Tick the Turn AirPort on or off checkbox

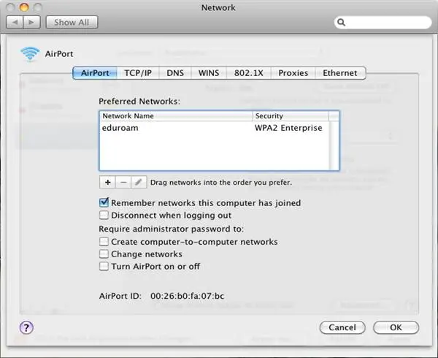(104, 267)
